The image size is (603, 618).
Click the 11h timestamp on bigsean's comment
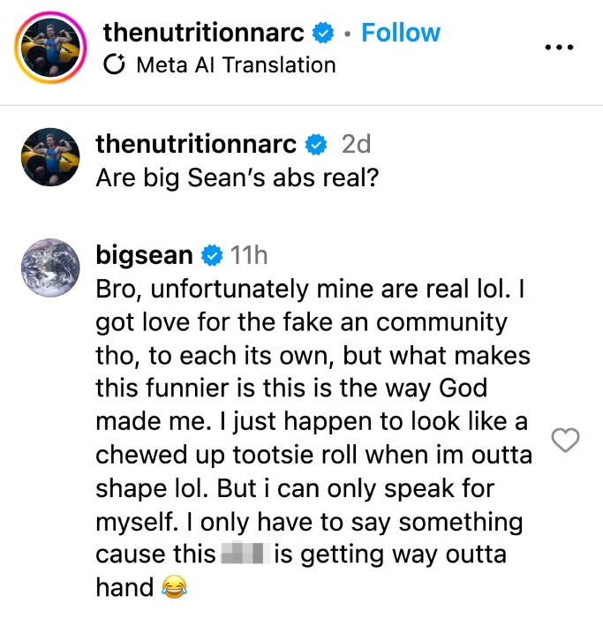(x=249, y=256)
